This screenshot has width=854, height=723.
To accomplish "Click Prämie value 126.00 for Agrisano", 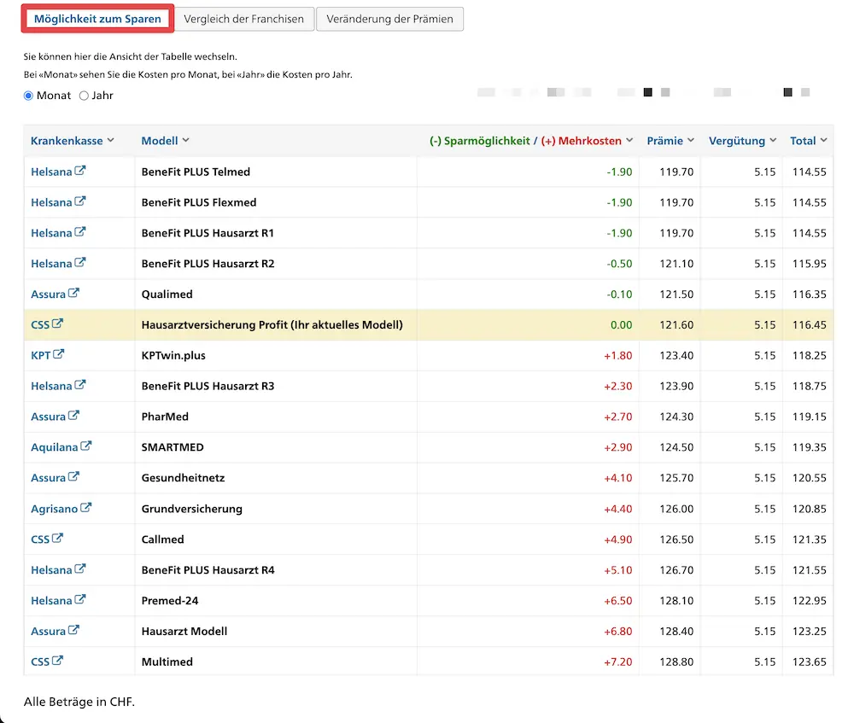I will click(x=676, y=509).
